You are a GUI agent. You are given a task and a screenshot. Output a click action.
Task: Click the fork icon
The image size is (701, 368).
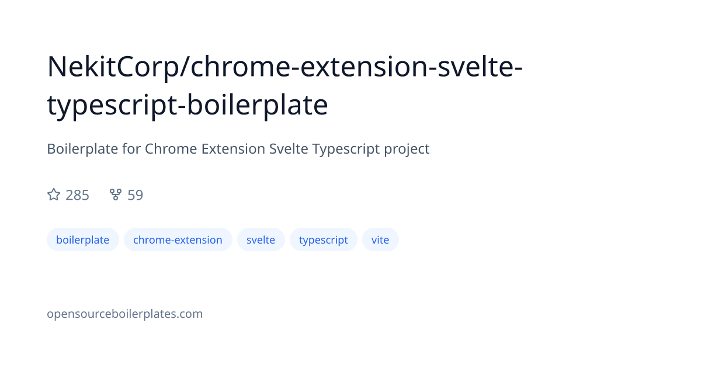coord(116,195)
